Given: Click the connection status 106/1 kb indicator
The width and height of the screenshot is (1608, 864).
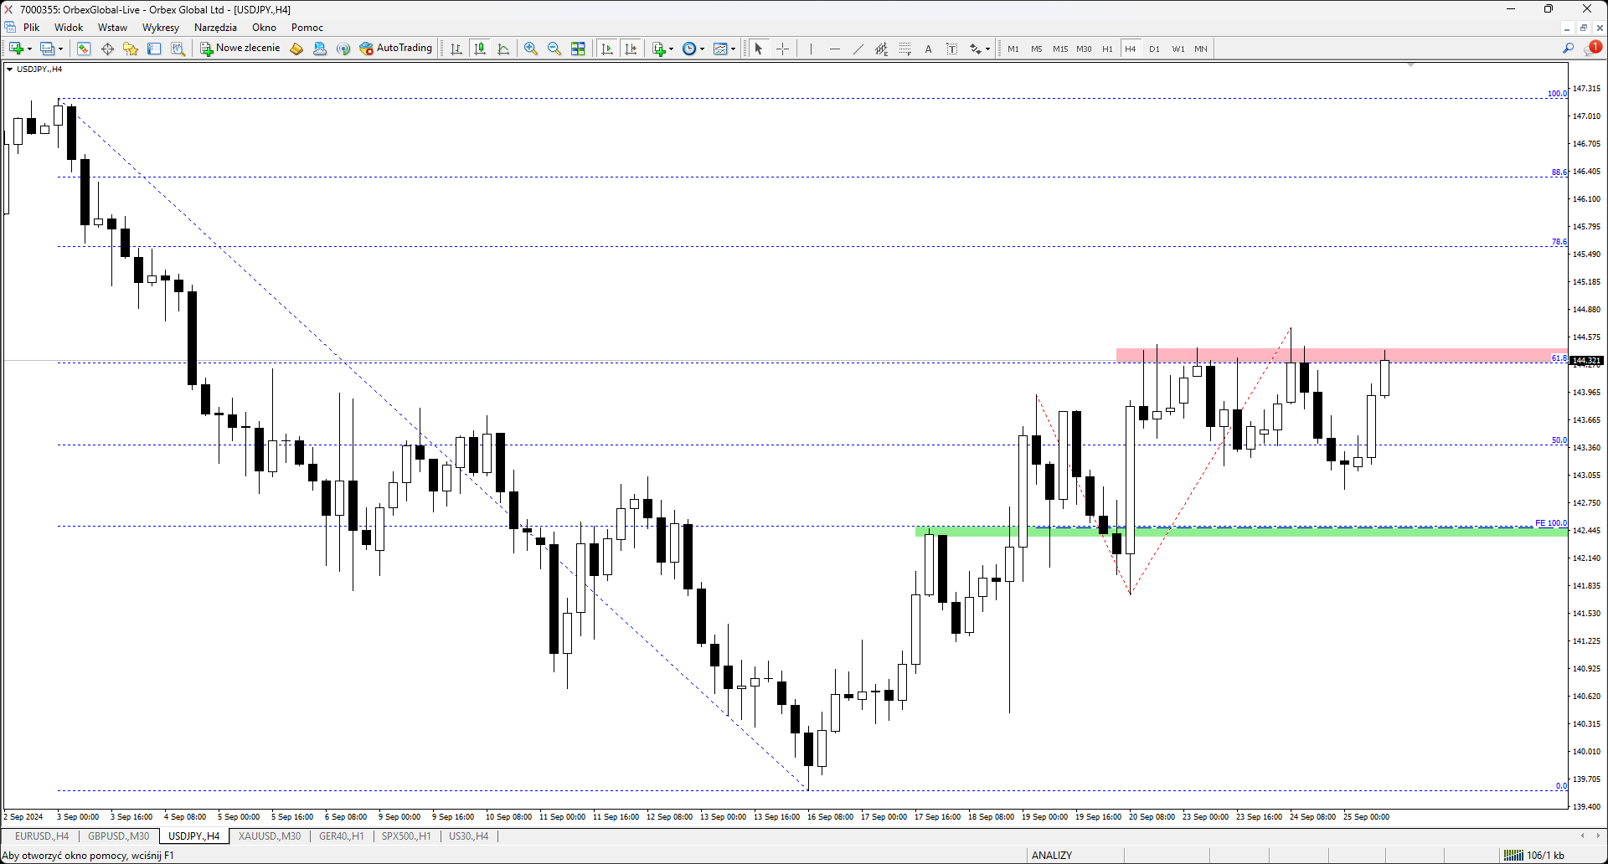Looking at the screenshot, I should click(x=1533, y=856).
